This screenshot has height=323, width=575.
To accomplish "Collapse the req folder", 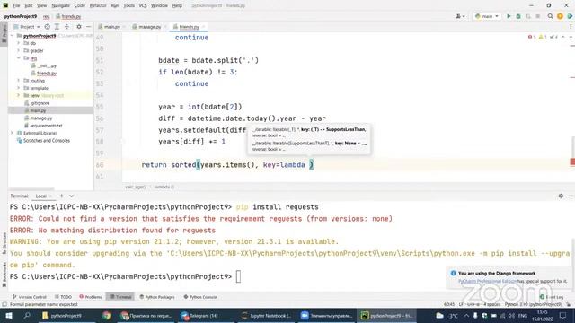I will (18, 58).
